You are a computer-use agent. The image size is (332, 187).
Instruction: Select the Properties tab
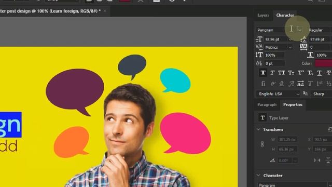293,104
